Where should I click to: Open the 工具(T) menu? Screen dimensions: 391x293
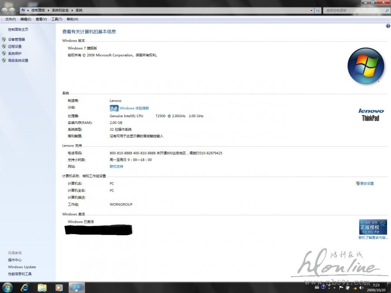pos(56,19)
